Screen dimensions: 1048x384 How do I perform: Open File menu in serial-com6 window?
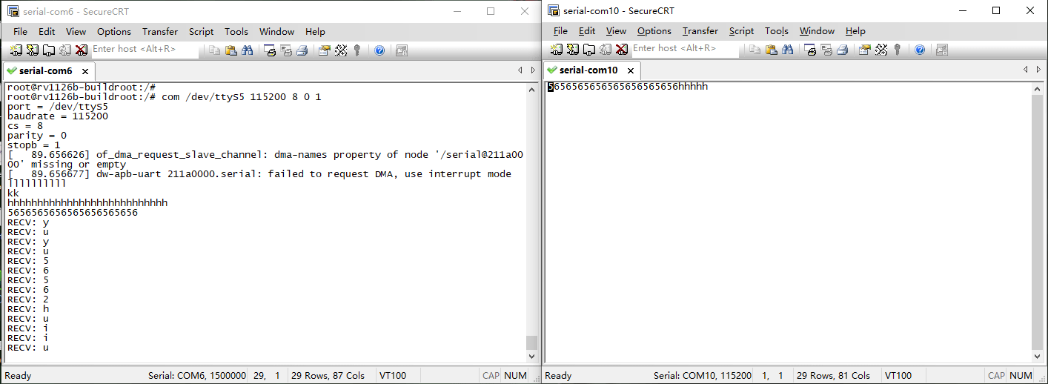click(20, 31)
